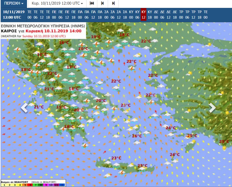Switch to the ΣΑ 18 forecast slot
This screenshot has height=187, width=232.
(x=125, y=15)
